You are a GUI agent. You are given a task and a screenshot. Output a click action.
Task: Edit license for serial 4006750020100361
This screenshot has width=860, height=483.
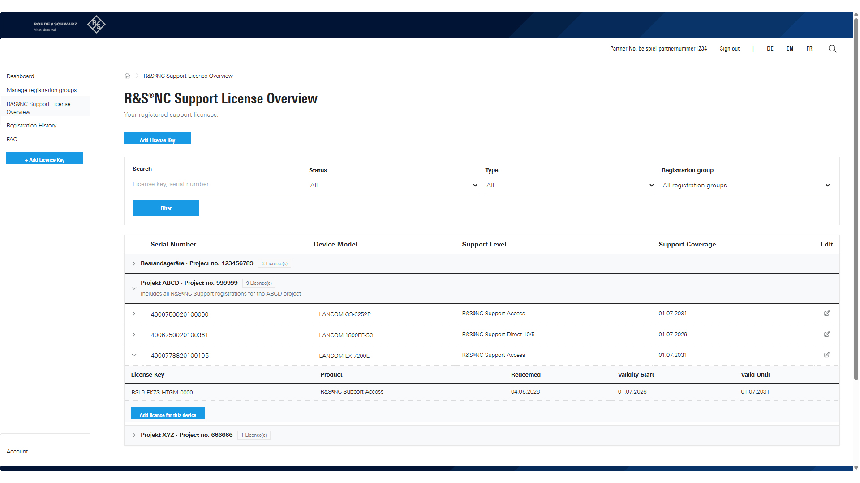[827, 335]
